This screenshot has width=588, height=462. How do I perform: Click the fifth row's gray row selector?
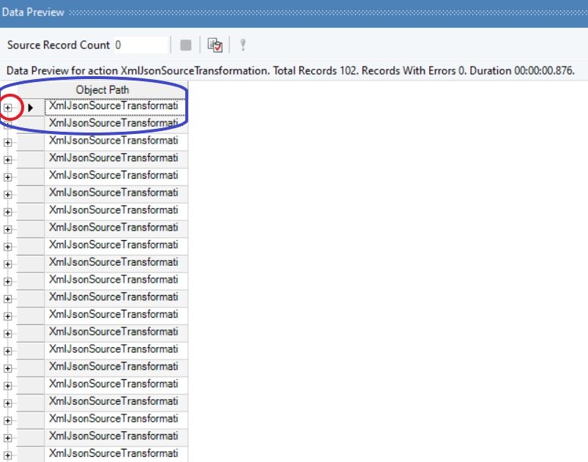click(x=30, y=176)
